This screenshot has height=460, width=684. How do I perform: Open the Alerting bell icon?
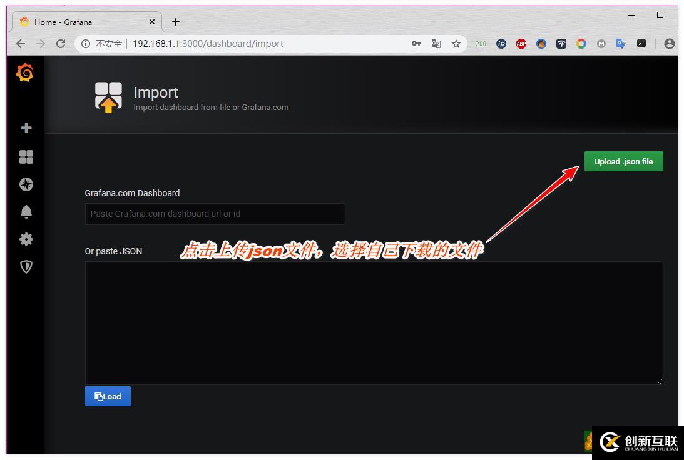[26, 212]
